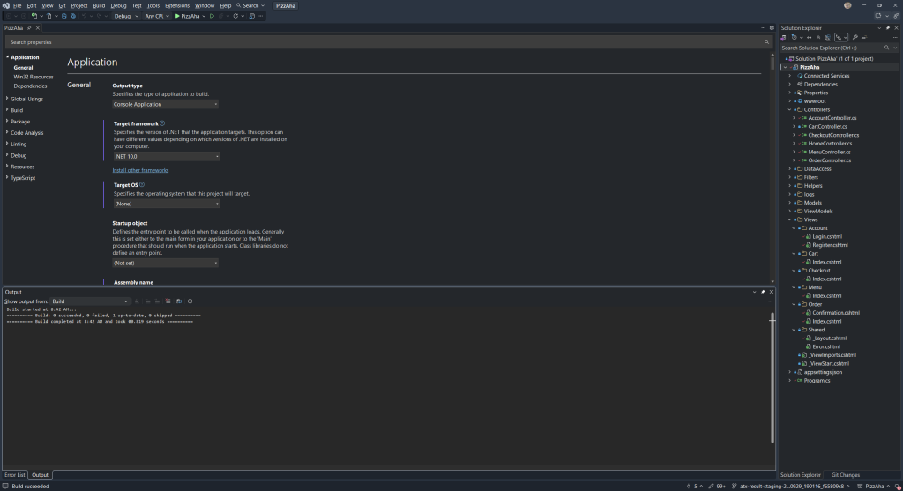Toggle Word Wrap icon in Output toolbar
This screenshot has height=491, width=903.
coord(179,301)
